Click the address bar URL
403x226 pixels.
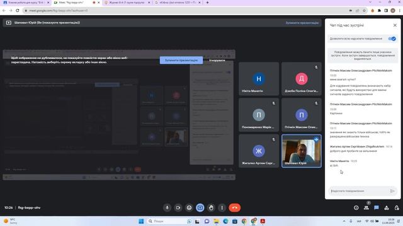[59, 11]
